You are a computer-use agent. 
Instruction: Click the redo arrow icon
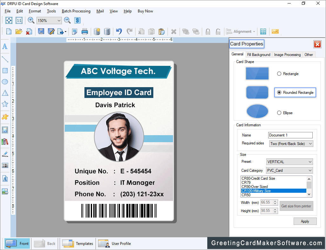point(130,31)
